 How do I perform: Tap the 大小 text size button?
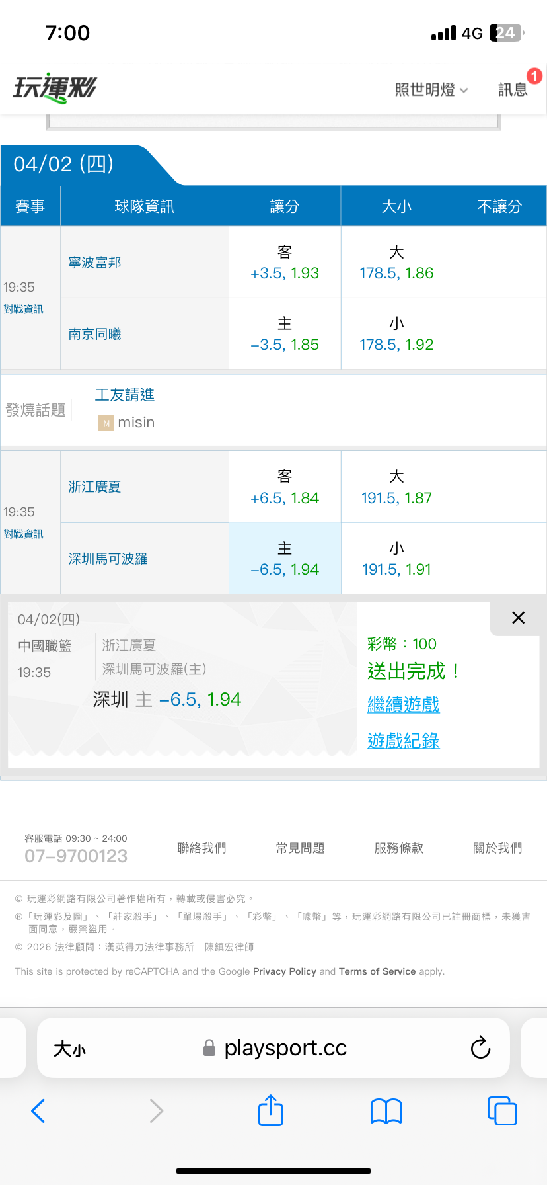pos(69,1049)
